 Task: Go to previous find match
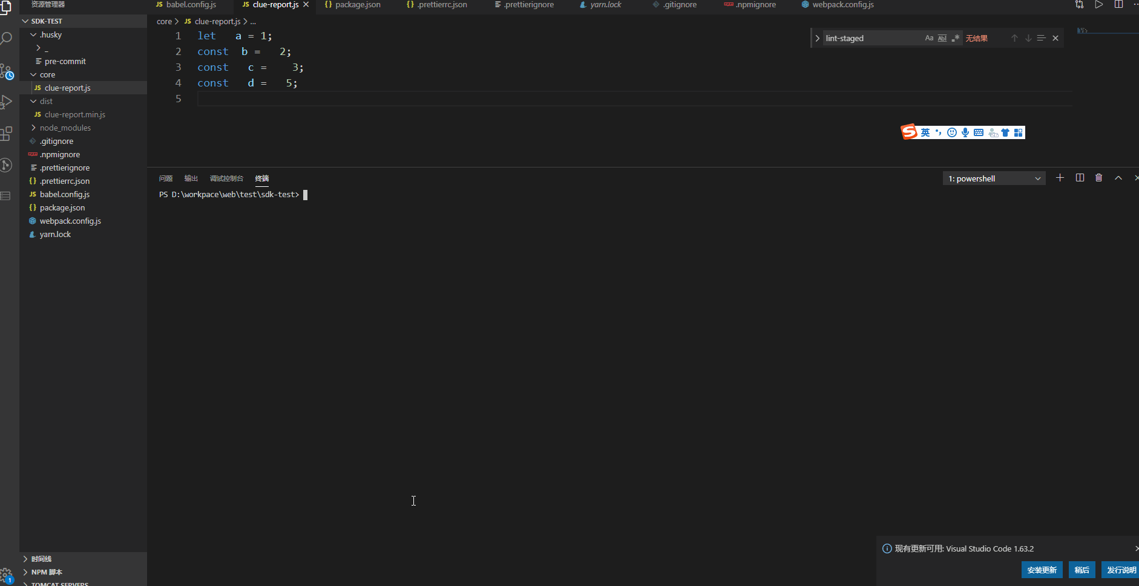click(x=1014, y=38)
